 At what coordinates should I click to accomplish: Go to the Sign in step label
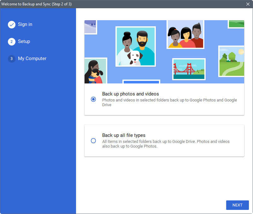(x=25, y=24)
